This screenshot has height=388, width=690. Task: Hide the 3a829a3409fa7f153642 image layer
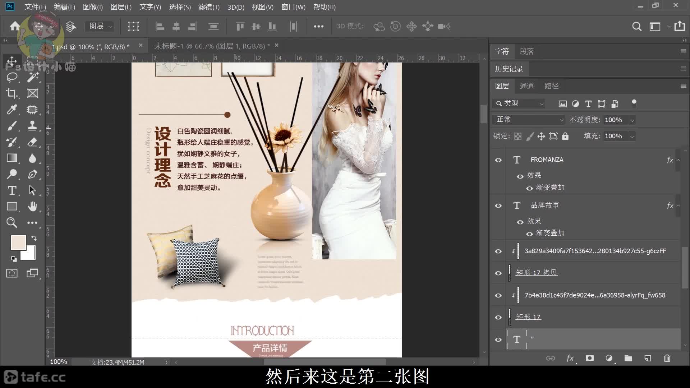(498, 251)
